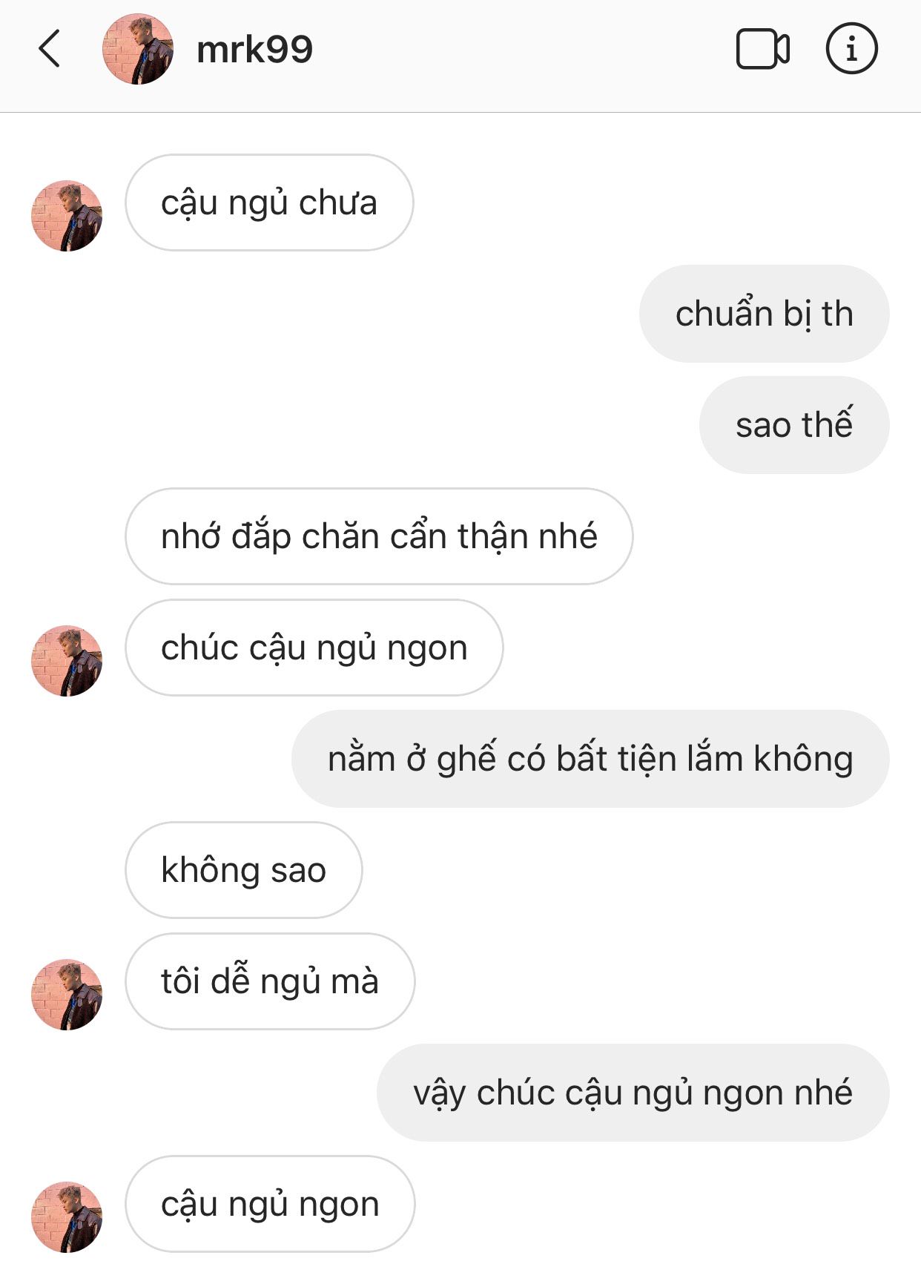Image resolution: width=921 pixels, height=1284 pixels.
Task: Select the "chúc cậu ngủ ngon" bubble
Action: point(314,648)
